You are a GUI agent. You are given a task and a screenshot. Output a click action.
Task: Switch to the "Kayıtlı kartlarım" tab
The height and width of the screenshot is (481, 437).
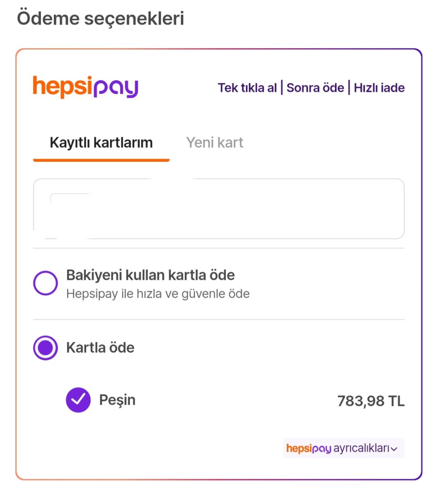[x=101, y=143]
